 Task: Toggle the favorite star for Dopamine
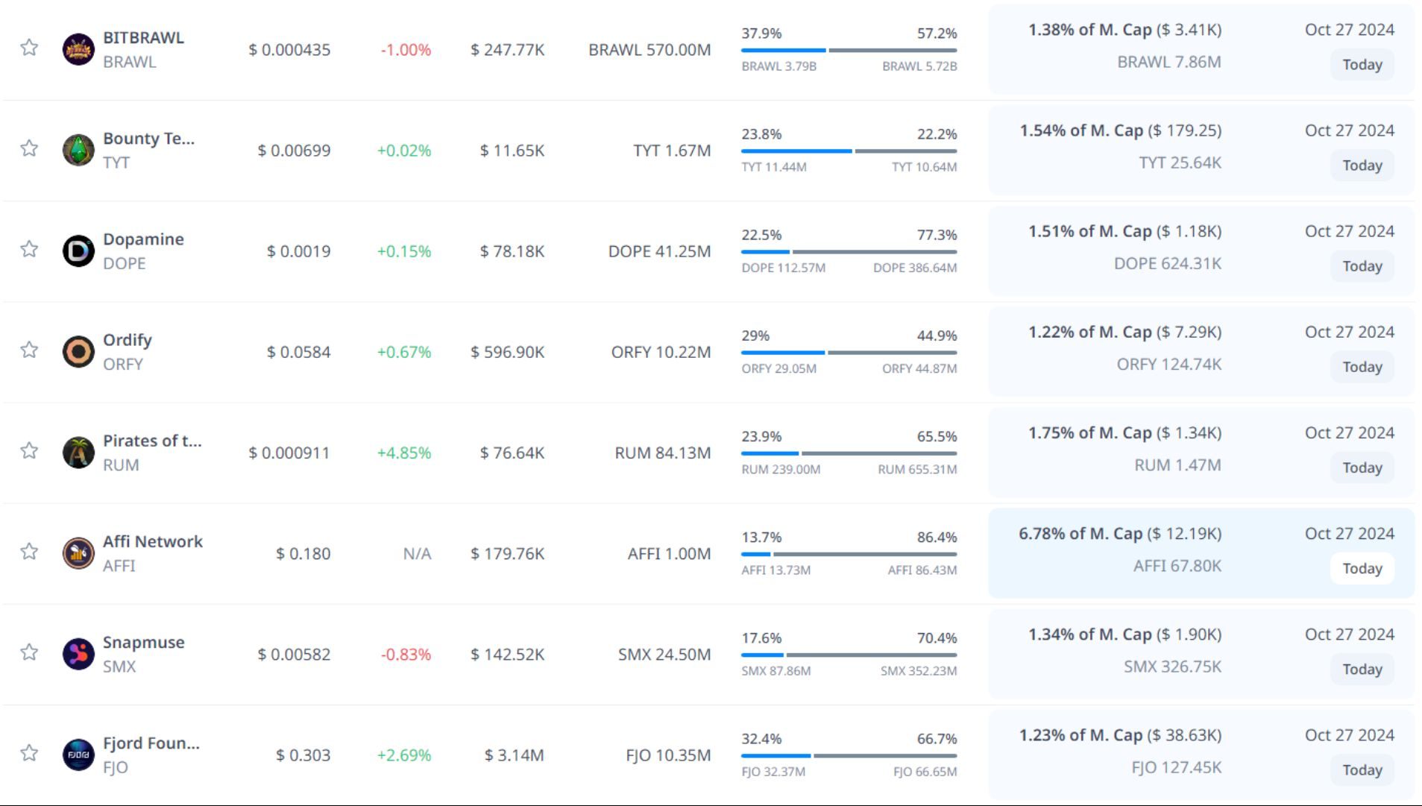[x=29, y=249]
